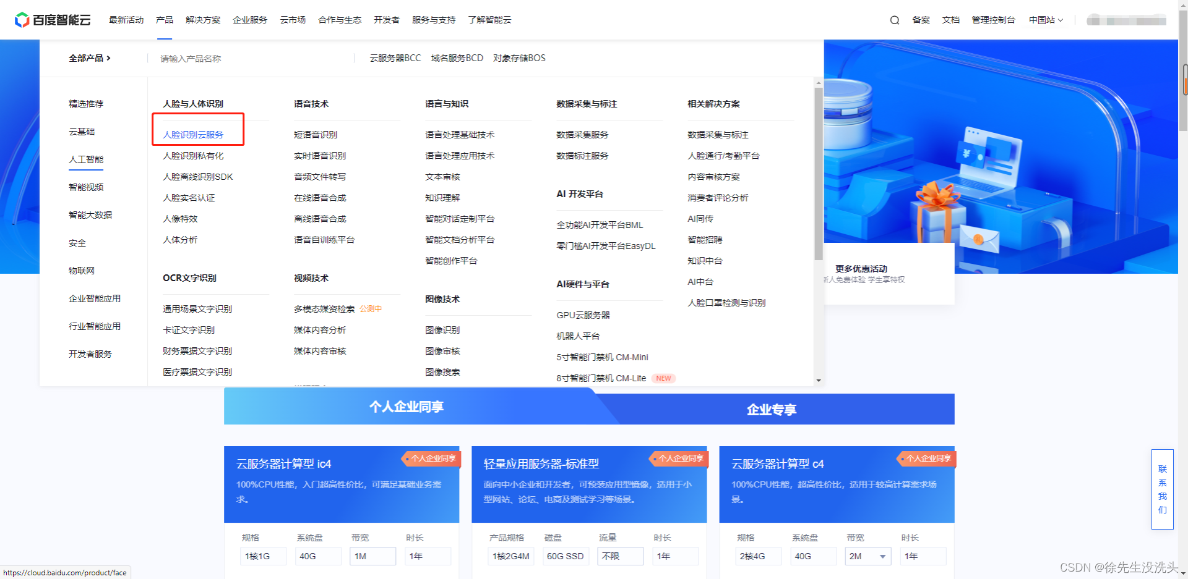Image resolution: width=1188 pixels, height=579 pixels.
Task: Click the 云服务器BCC quick link
Action: tap(395, 58)
